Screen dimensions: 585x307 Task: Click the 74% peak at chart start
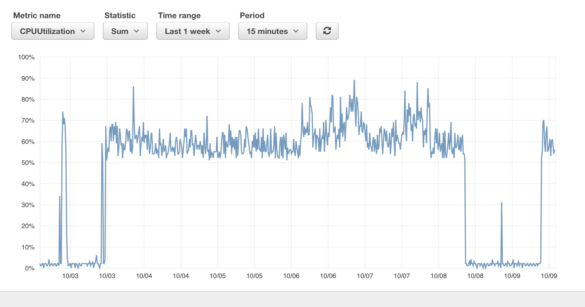click(63, 112)
